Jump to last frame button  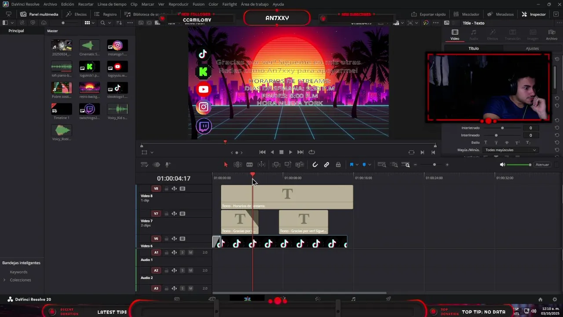300,152
